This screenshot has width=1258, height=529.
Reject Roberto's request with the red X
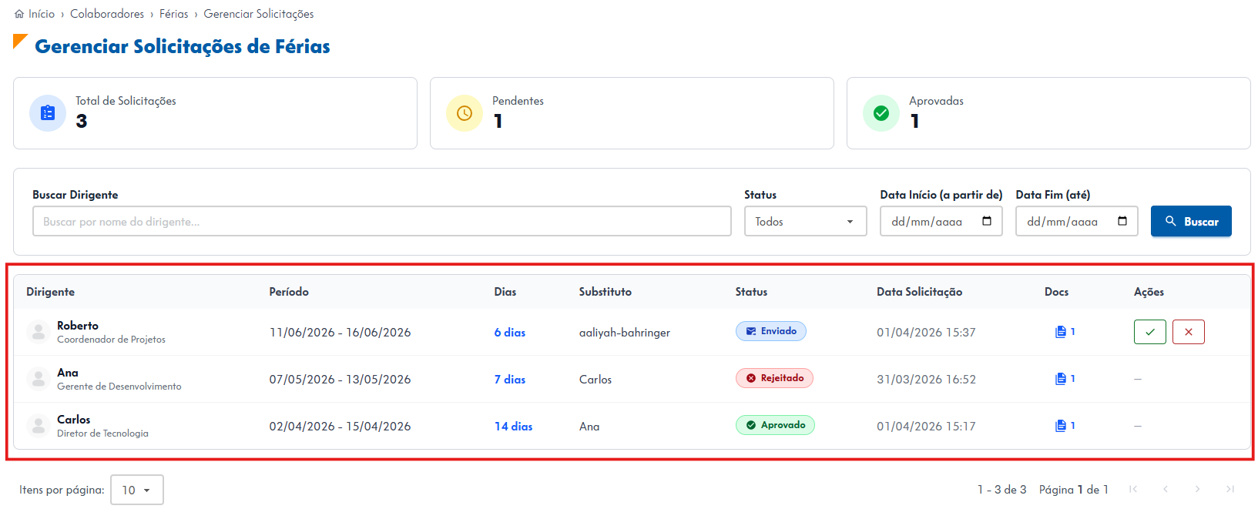pyautogui.click(x=1188, y=332)
